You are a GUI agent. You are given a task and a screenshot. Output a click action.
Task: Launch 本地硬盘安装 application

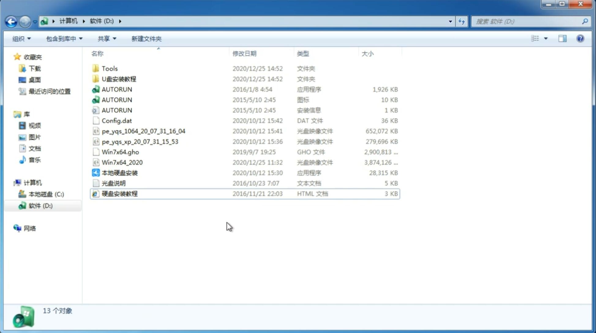coord(119,173)
